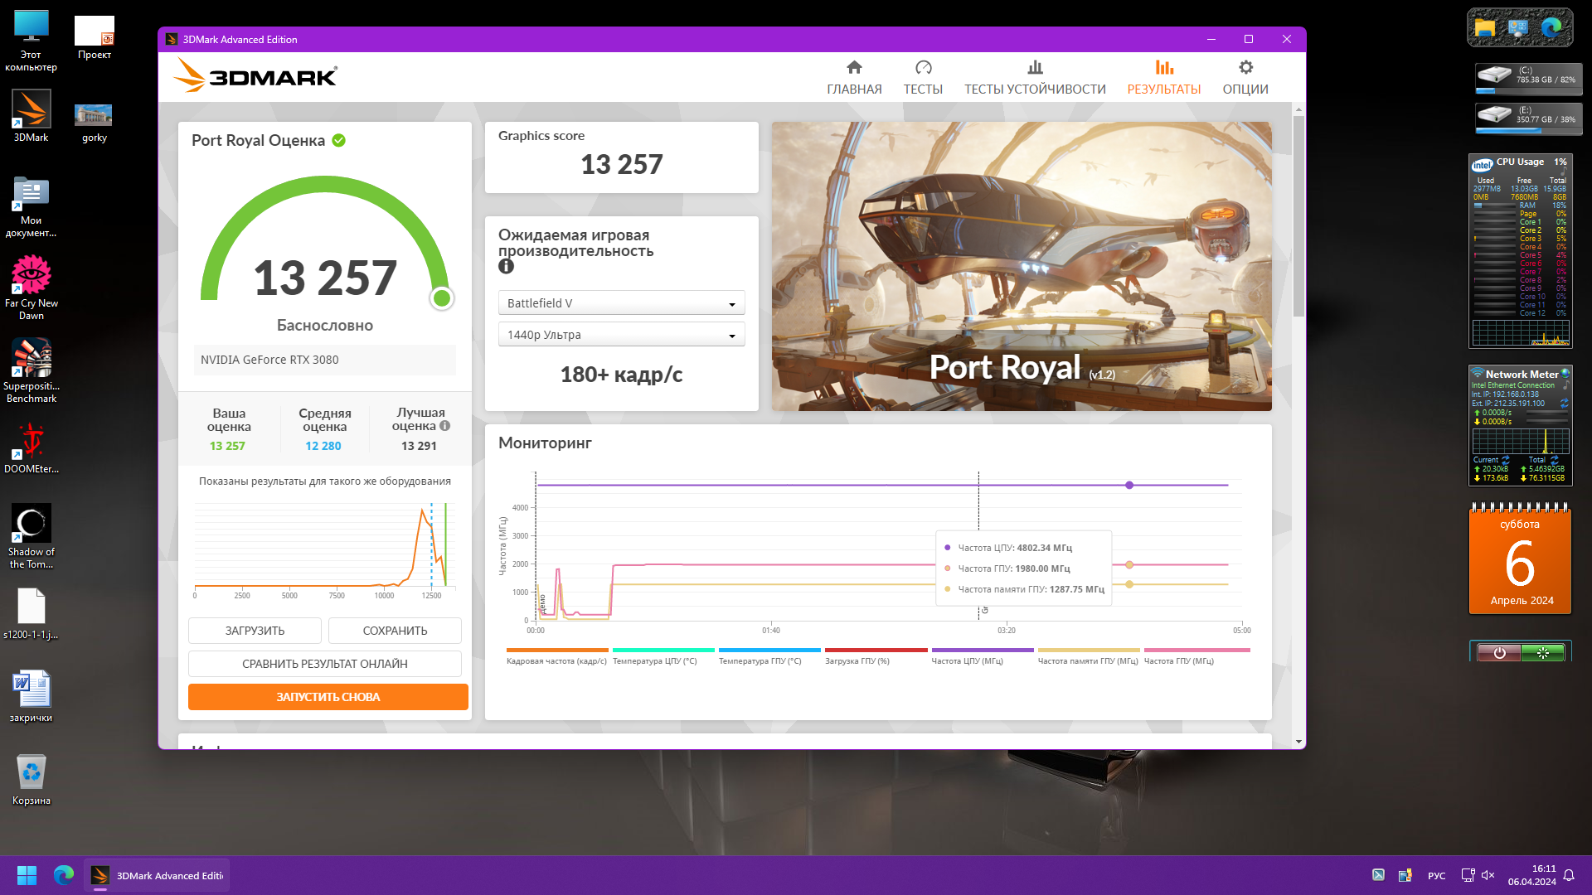
Task: Click the vertical scrollbar of the results page
Action: coord(1298,215)
